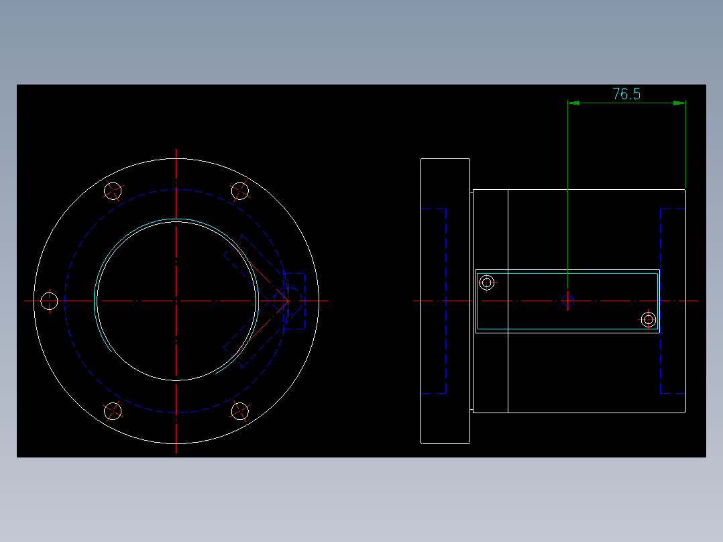This screenshot has height=542, width=723.
Task: Select the upper screw hole inside cyan rectangle
Action: 486,282
